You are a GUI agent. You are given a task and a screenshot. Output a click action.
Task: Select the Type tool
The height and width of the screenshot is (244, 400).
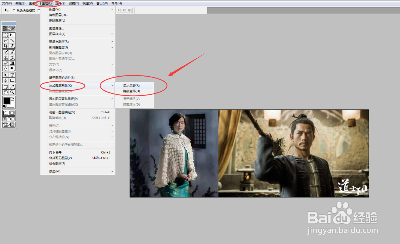(x=12, y=75)
